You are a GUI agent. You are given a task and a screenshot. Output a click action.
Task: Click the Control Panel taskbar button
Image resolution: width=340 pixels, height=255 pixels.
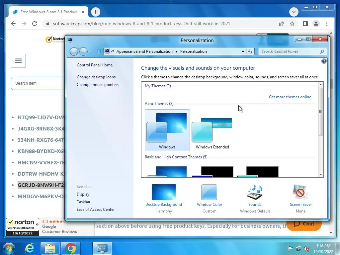coord(102,248)
